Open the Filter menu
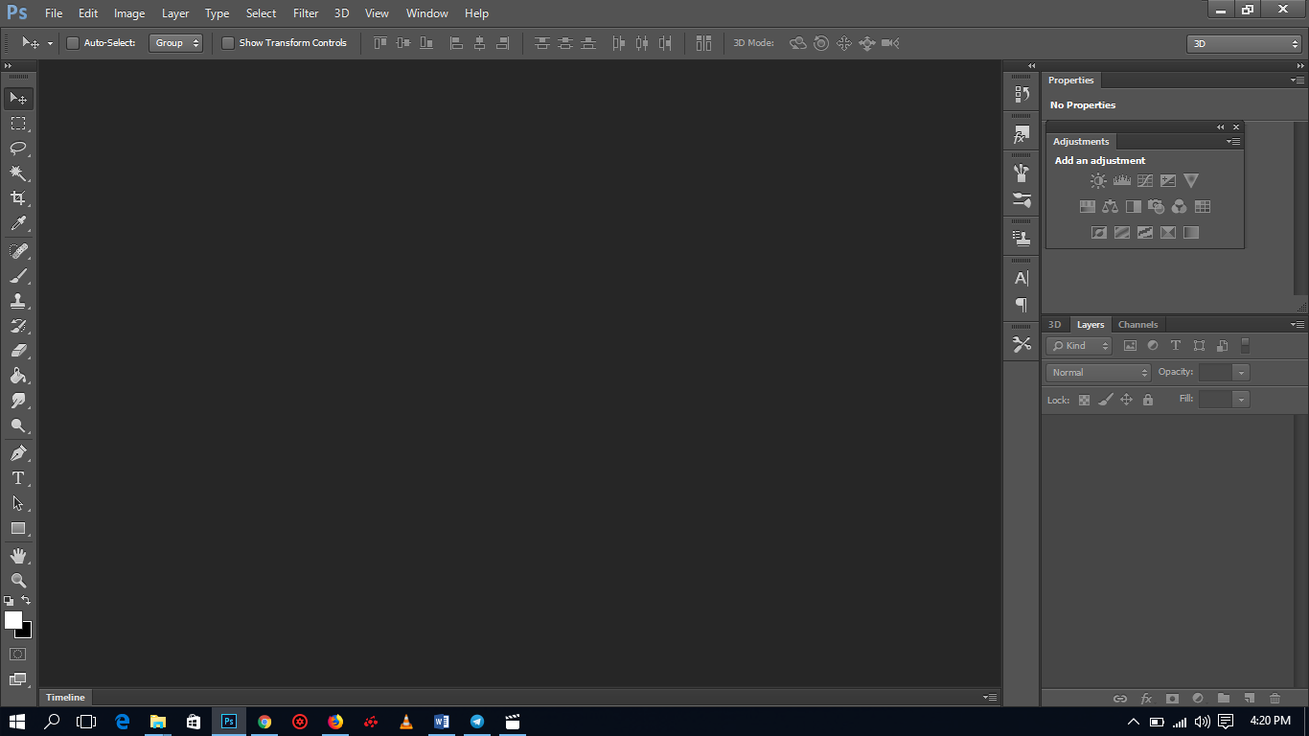This screenshot has width=1309, height=736. (x=306, y=13)
